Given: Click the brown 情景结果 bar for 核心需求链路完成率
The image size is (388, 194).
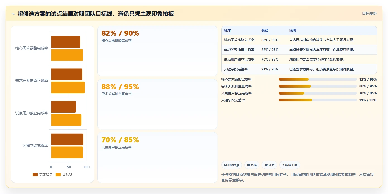Looking at the screenshot, I should [x=66, y=42].
